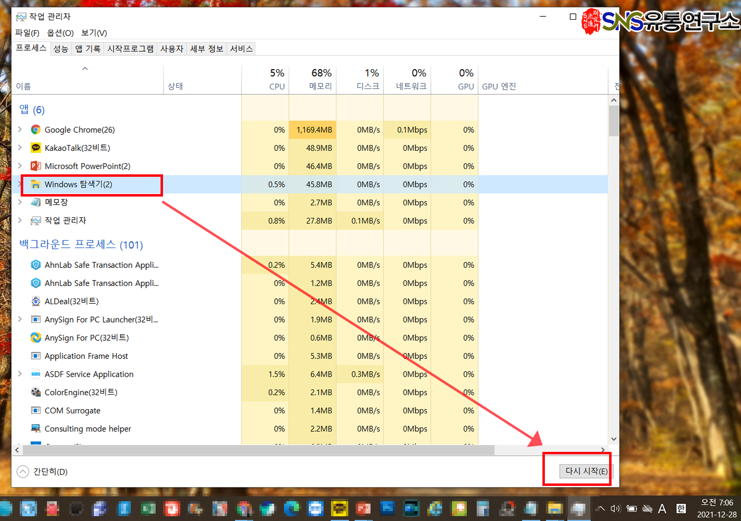Viewport: 741px width, 521px height.
Task: Open the volume speaker tray icon
Action: (x=616, y=509)
